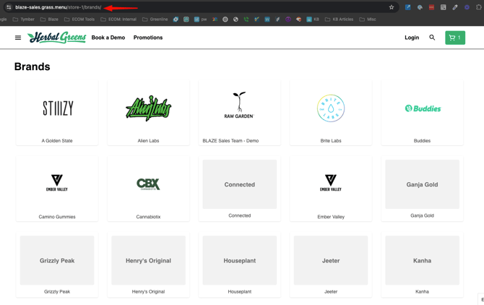The image size is (484, 305).
Task: Open the shopping cart button
Action: click(x=454, y=38)
